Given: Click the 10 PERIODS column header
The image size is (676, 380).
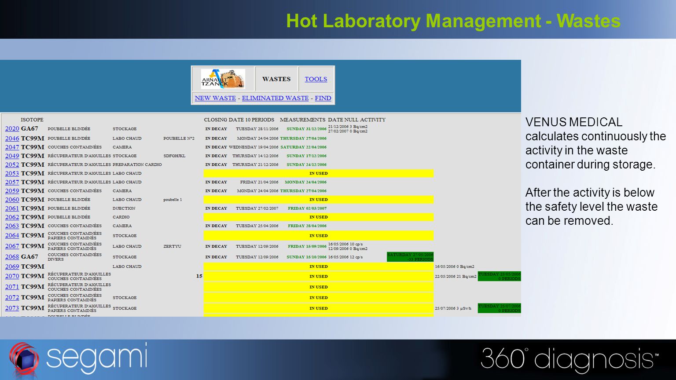Looking at the screenshot, I should pyautogui.click(x=260, y=120).
